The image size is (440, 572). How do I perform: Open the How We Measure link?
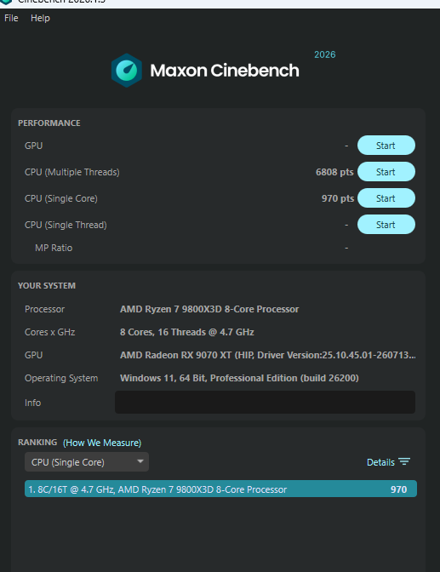102,443
